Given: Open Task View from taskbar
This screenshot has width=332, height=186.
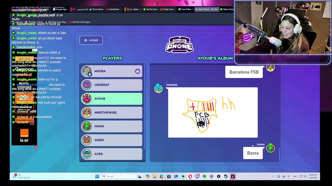Looking at the screenshot, I should 140,176.
